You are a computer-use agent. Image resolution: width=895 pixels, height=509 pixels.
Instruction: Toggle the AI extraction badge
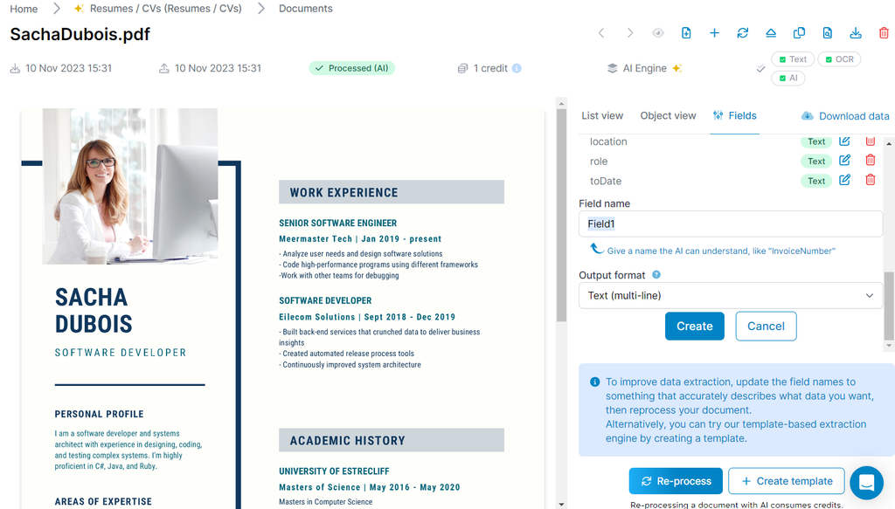[787, 78]
